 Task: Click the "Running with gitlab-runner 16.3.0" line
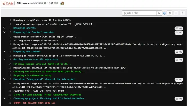point(42,20)
